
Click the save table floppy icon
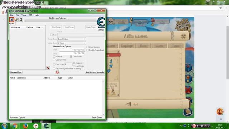coord(21,19)
